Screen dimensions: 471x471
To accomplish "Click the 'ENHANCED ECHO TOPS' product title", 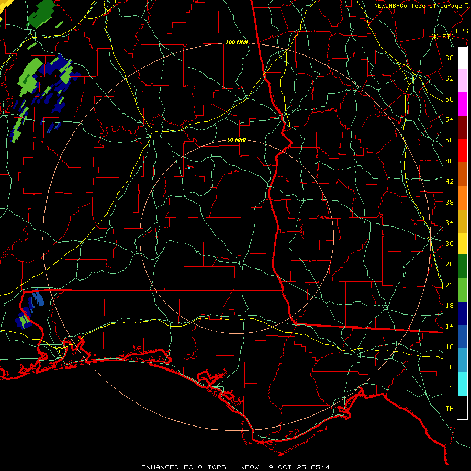I will 184,467.
